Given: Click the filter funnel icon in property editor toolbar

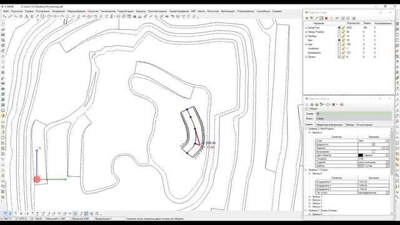Looking at the screenshot, I should pyautogui.click(x=322, y=104).
